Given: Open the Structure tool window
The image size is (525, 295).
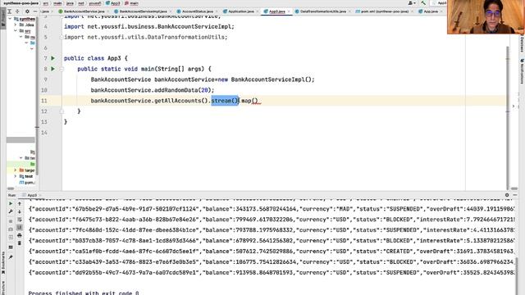Looking at the screenshot, I should (x=3, y=287).
